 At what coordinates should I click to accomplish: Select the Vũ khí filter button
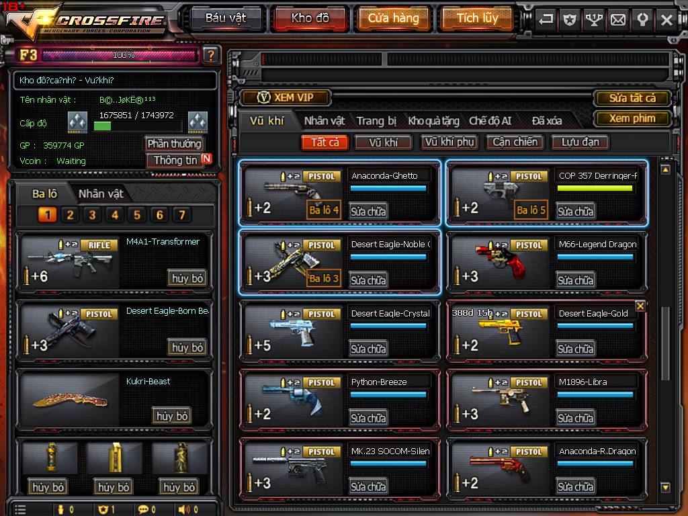(x=383, y=142)
